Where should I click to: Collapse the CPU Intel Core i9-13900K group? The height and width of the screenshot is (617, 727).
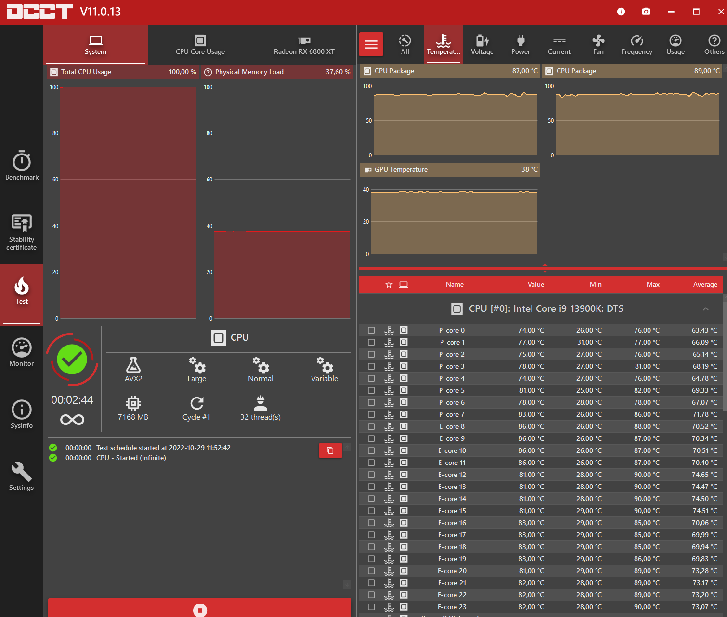(705, 309)
